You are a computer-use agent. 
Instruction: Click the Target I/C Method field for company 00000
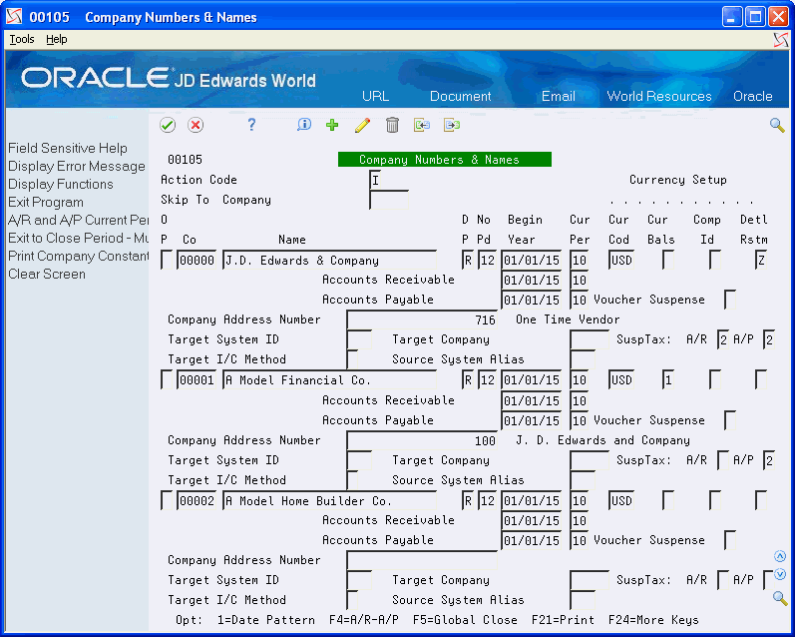click(352, 359)
